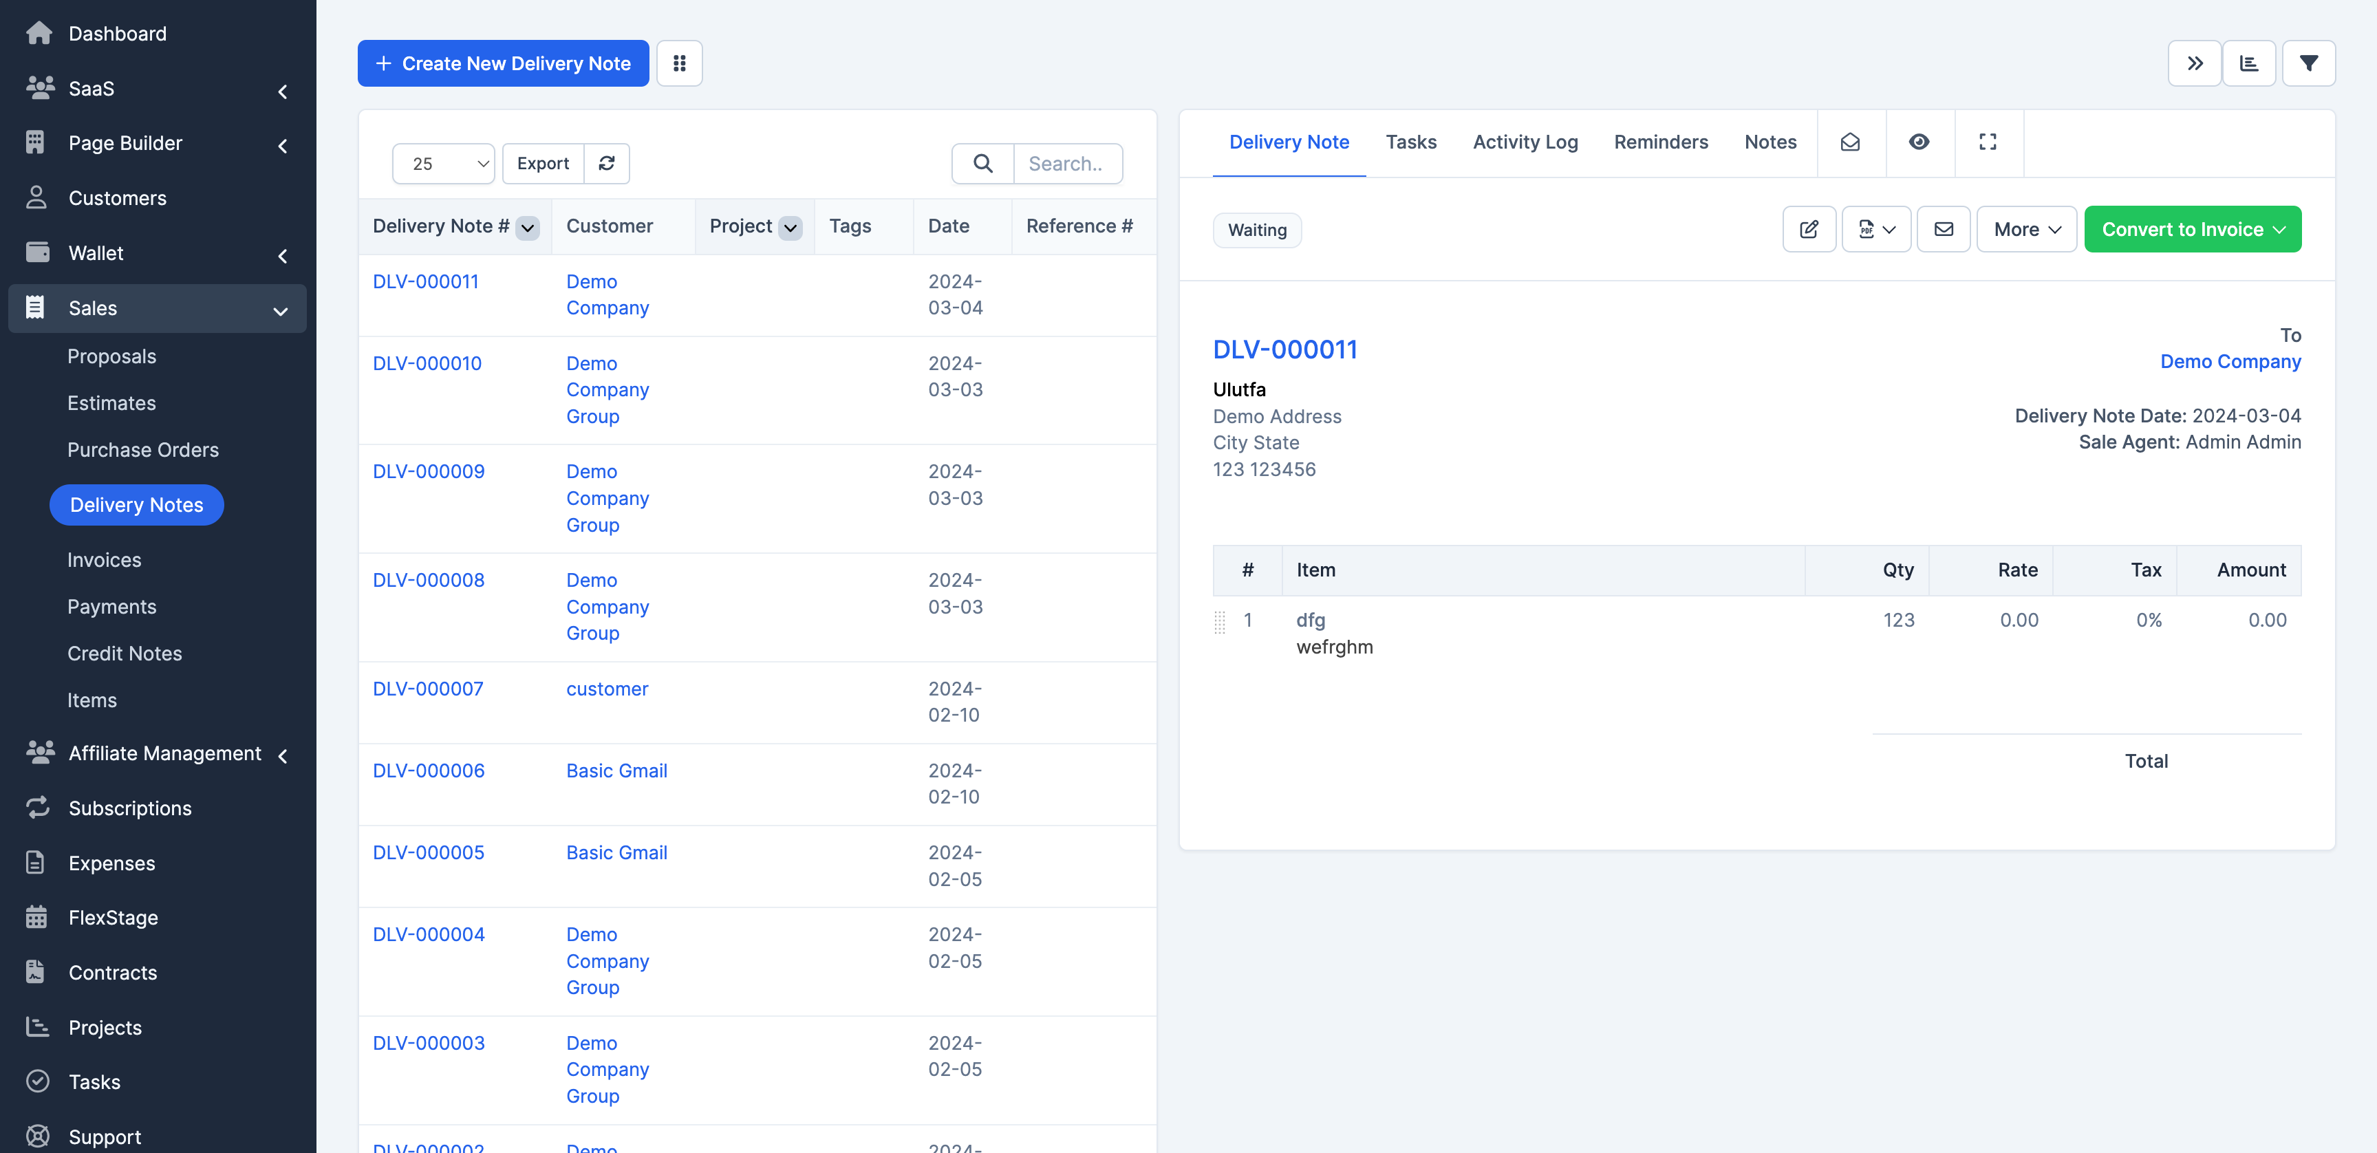Screen dimensions: 2377x1153
Task: Open delivery note DLV-000007 link
Action: (427, 688)
